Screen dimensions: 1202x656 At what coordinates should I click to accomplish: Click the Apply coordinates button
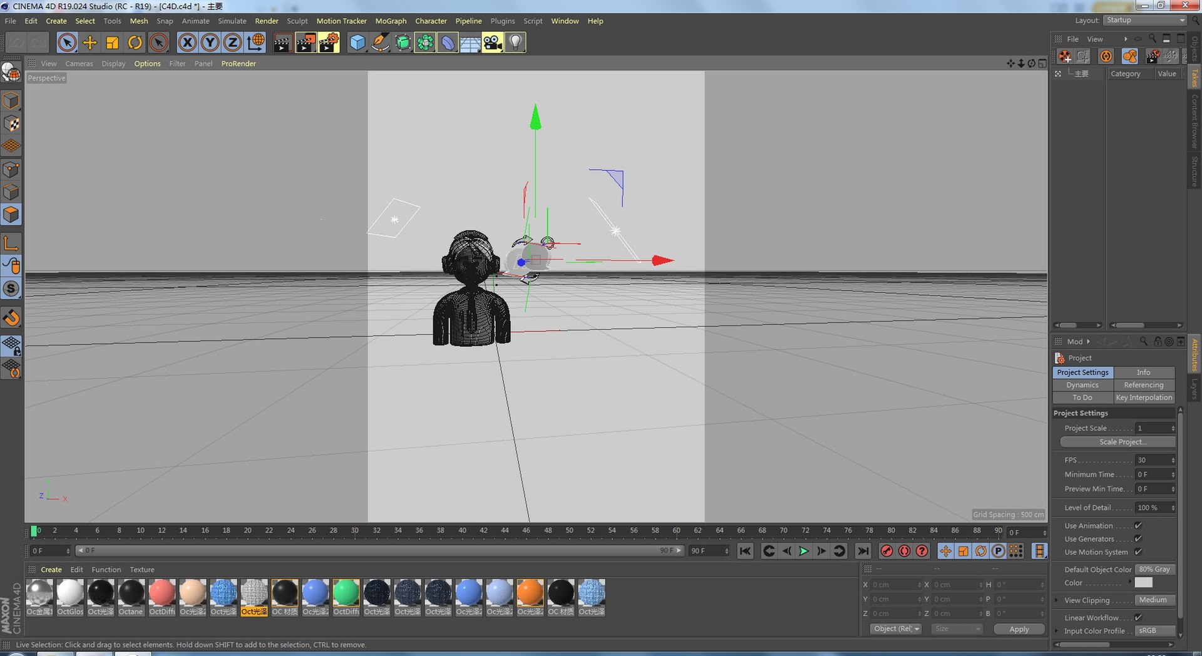pos(1019,629)
